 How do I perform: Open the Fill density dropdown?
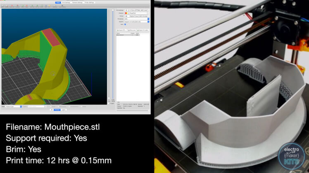137,19
